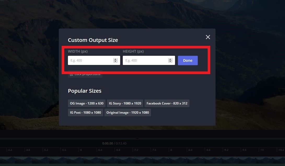Jump to the :8 timeline ruler mark
The height and width of the screenshot is (166, 285).
[171, 150]
